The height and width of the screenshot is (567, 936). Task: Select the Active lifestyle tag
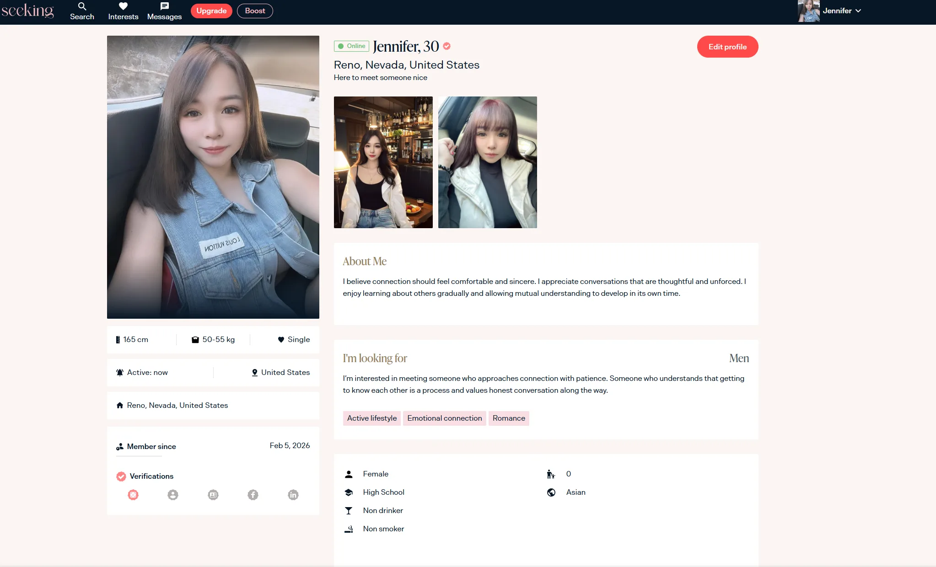point(372,418)
